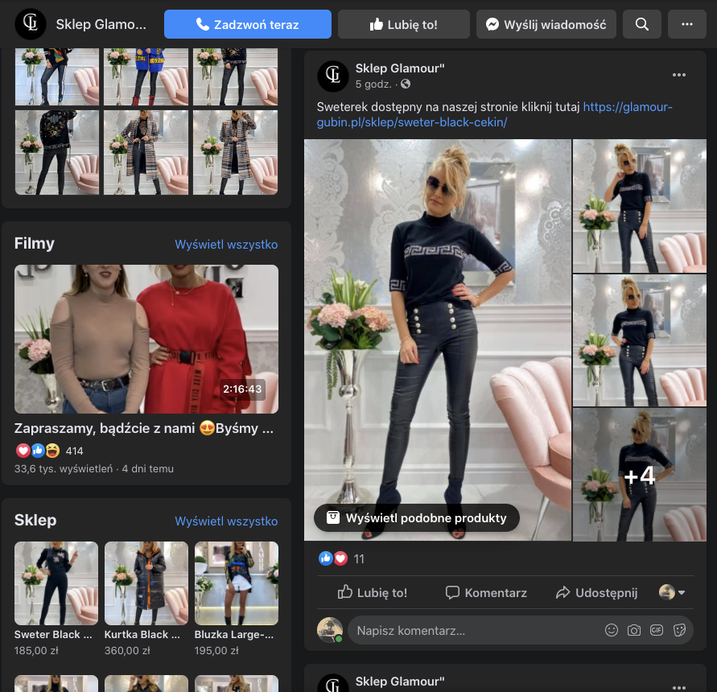Click Wyświetl wszystko in the Sklep section

click(226, 521)
